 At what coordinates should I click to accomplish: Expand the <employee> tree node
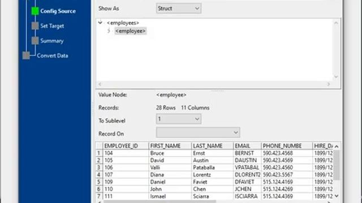click(109, 31)
